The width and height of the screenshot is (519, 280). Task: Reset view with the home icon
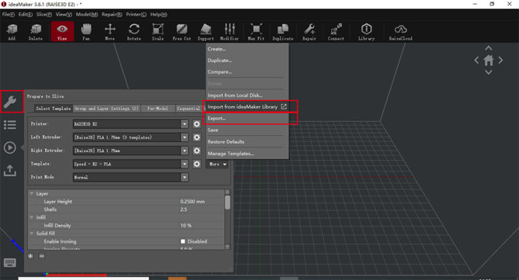click(x=489, y=60)
